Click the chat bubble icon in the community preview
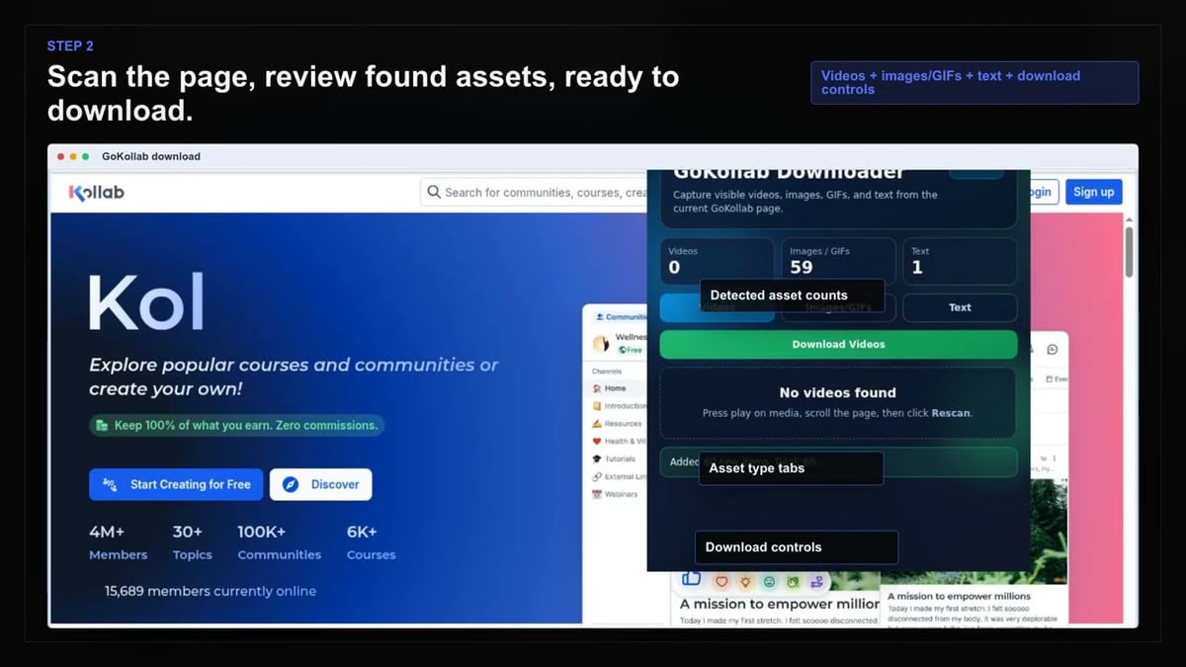Viewport: 1186px width, 667px height. 1052,350
